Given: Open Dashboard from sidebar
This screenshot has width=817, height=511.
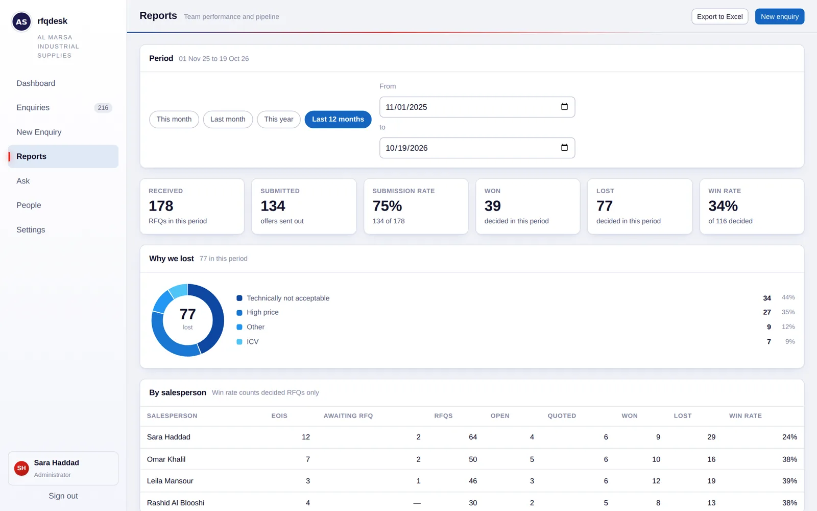Looking at the screenshot, I should (x=63, y=83).
